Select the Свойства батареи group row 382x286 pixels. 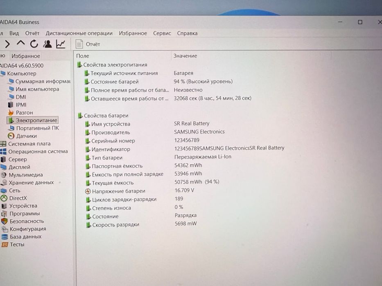103,116
